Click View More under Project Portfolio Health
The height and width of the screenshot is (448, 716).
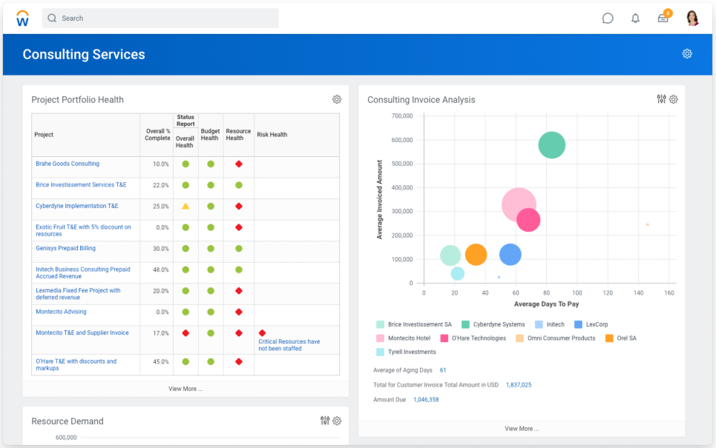(185, 389)
